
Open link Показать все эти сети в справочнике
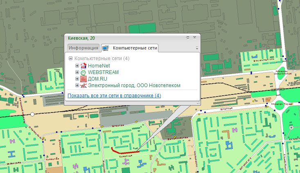coord(114,95)
